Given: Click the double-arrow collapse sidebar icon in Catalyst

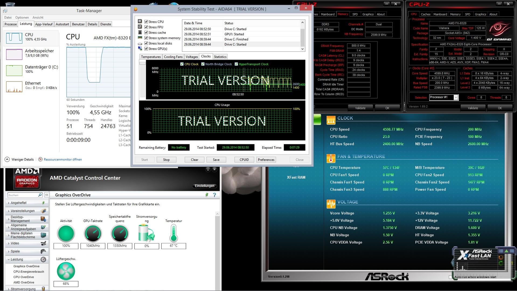Looking at the screenshot, I should coord(46,195).
